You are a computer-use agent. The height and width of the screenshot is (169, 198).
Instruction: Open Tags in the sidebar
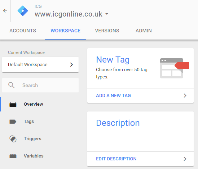pos(29,122)
